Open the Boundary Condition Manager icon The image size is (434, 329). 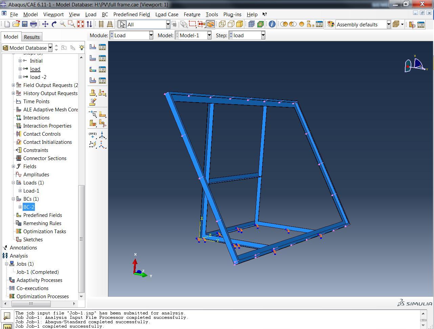click(102, 58)
